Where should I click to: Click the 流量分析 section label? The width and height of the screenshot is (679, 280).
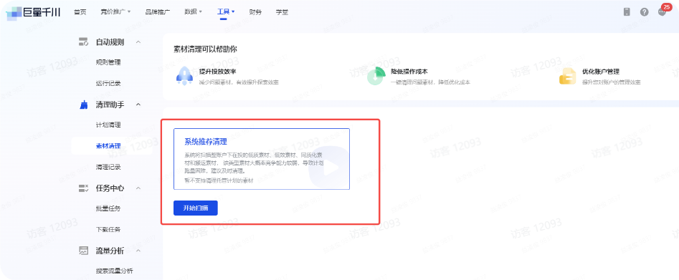coord(110,251)
